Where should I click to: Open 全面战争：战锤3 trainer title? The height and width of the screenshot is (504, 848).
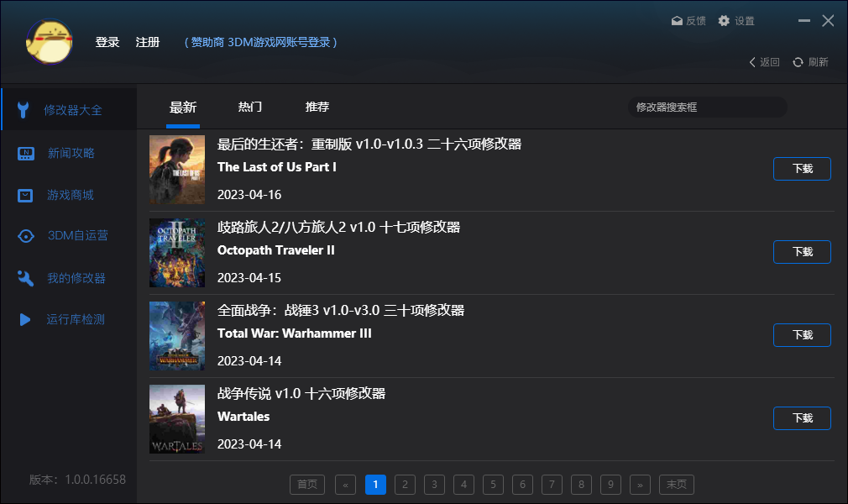pyautogui.click(x=341, y=310)
